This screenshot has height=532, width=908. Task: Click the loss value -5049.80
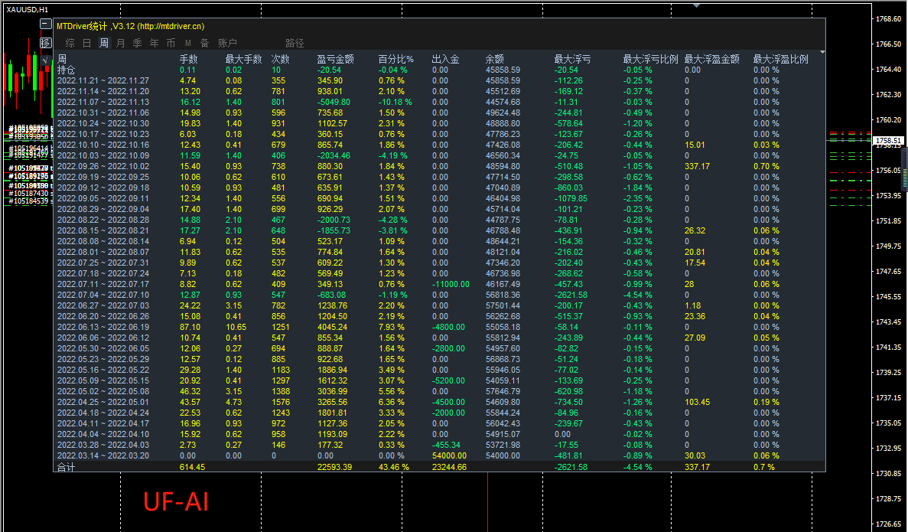pos(334,102)
